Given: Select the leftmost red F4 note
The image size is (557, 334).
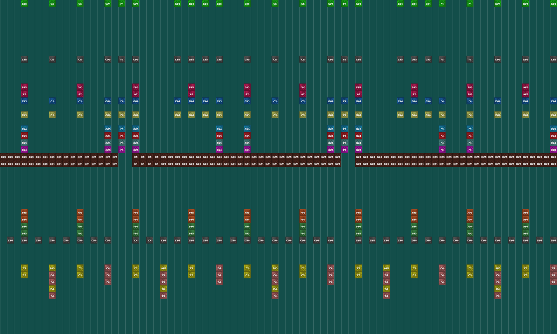Looking at the screenshot, I should [x=122, y=136].
